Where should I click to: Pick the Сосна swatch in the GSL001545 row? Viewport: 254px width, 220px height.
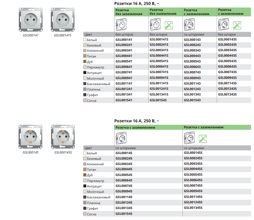tap(85, 214)
